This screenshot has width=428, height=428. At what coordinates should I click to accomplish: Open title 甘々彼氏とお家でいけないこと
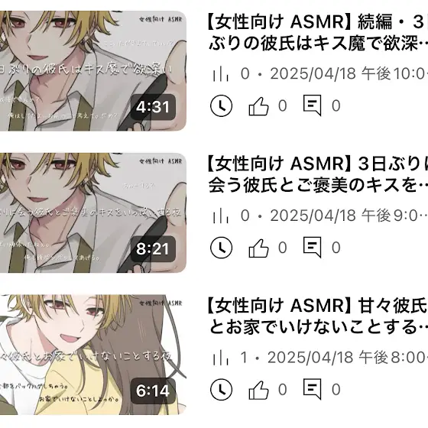click(x=316, y=316)
